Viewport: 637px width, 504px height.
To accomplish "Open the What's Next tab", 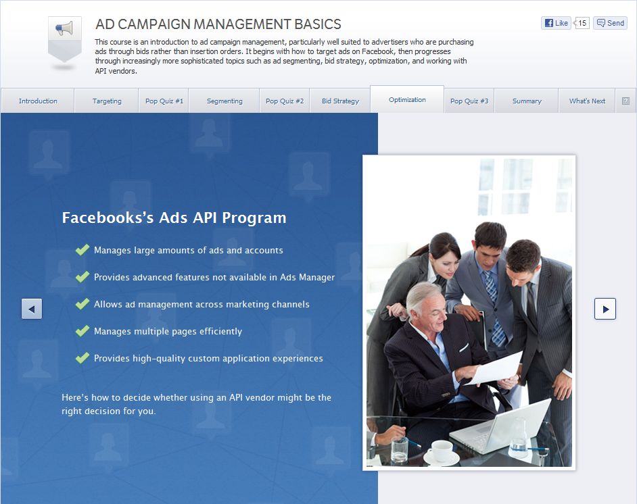I will click(x=587, y=101).
